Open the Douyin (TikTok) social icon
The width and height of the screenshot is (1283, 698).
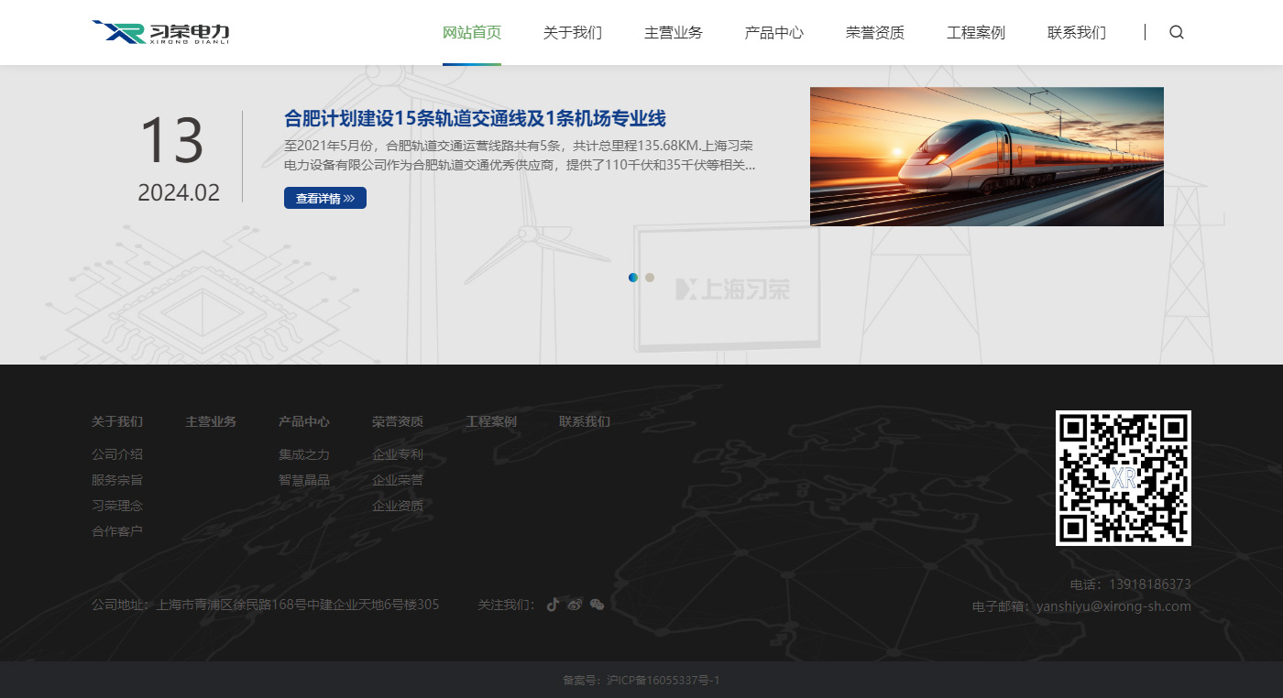point(553,605)
